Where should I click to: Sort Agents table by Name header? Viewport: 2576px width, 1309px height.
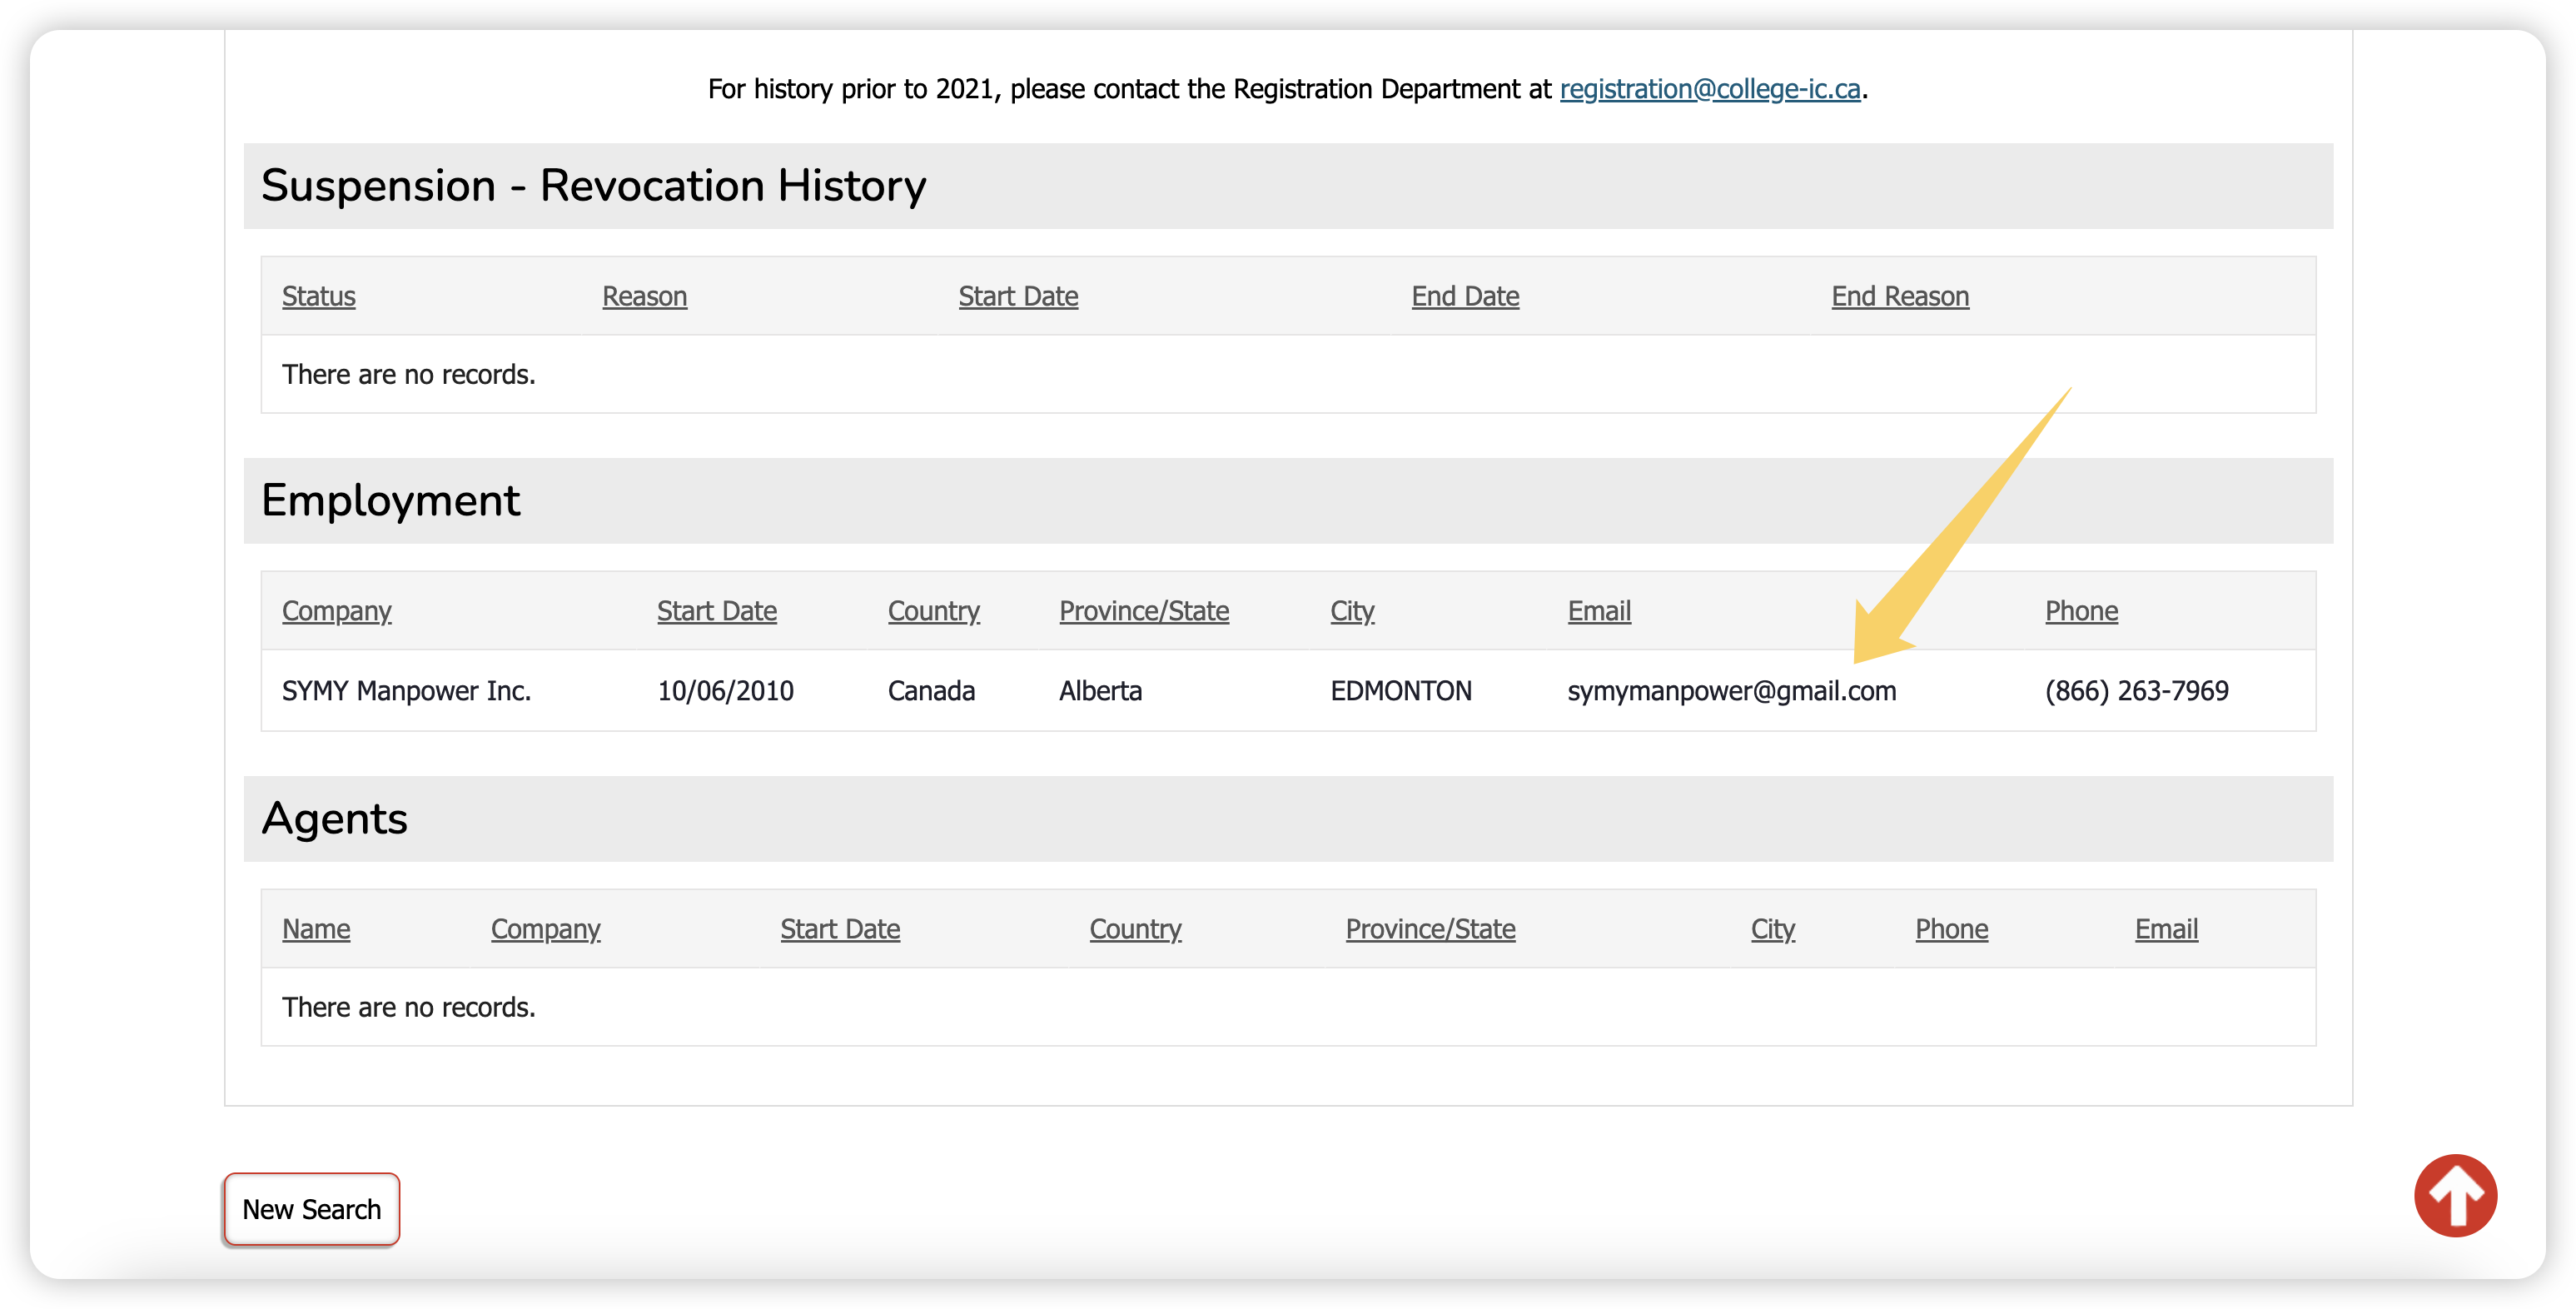316,929
